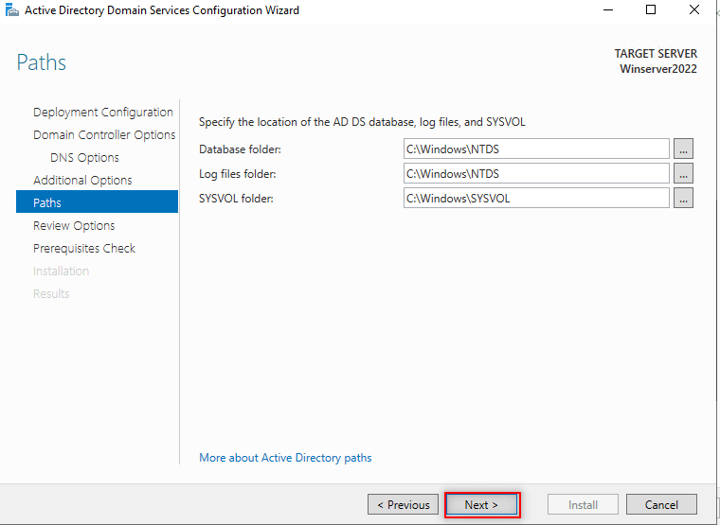Image resolution: width=720 pixels, height=525 pixels.
Task: Click the Log files folder path field
Action: pos(536,174)
